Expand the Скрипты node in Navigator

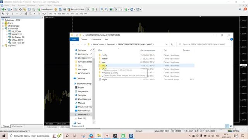[x=3, y=46]
